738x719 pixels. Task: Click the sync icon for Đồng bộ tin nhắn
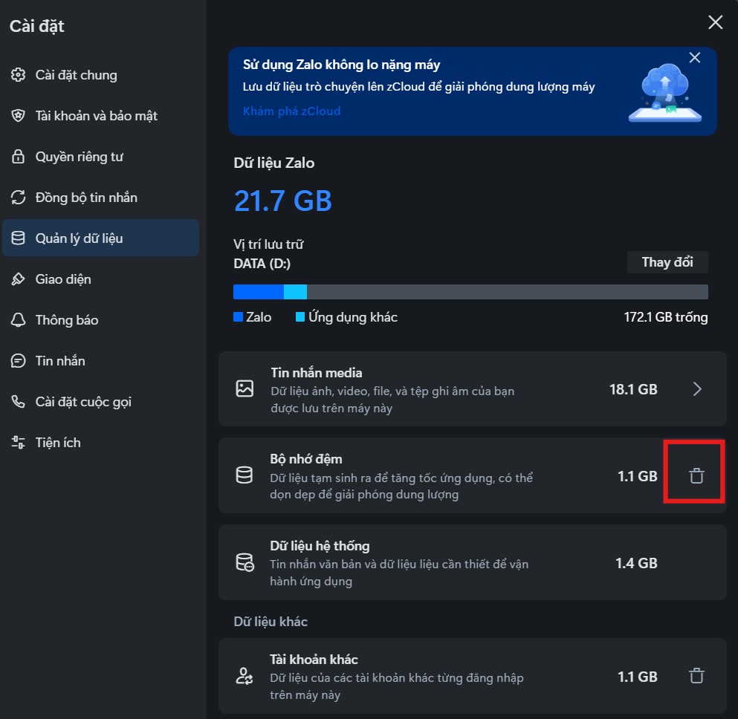tap(18, 198)
